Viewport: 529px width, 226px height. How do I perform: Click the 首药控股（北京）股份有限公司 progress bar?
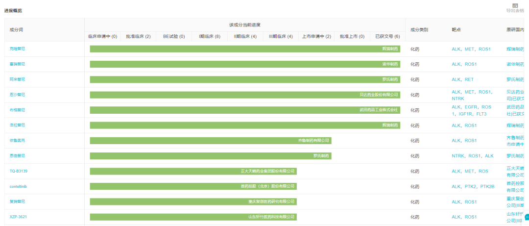(x=193, y=186)
